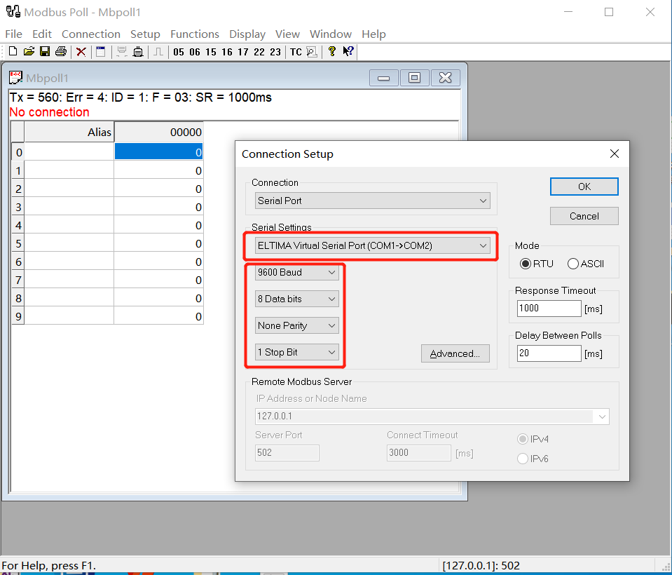
Task: Select RTU mode radio button
Action: coord(526,264)
